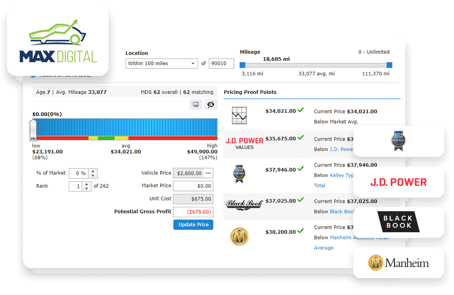Click the Market Price input field
The height and width of the screenshot is (295, 454).
coord(193,186)
